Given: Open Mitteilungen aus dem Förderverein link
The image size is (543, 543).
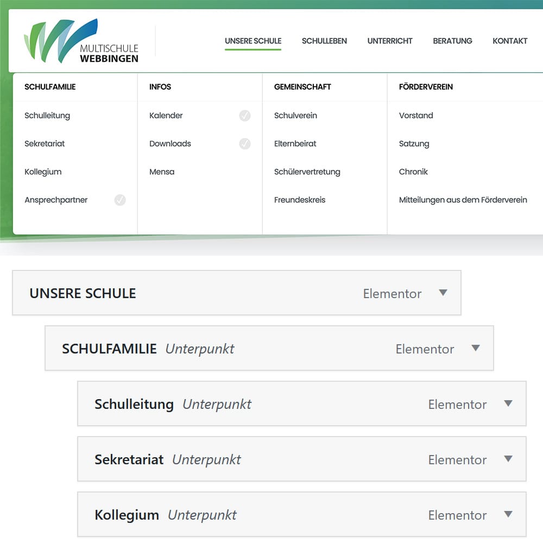Looking at the screenshot, I should (x=463, y=200).
